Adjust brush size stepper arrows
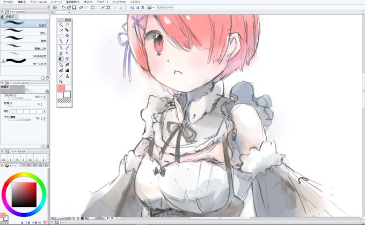365x225 pixels. (41, 96)
